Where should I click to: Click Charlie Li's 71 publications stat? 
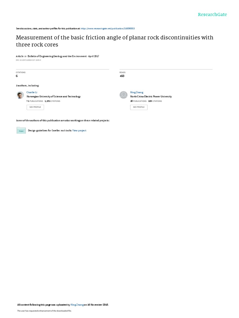click(35, 101)
